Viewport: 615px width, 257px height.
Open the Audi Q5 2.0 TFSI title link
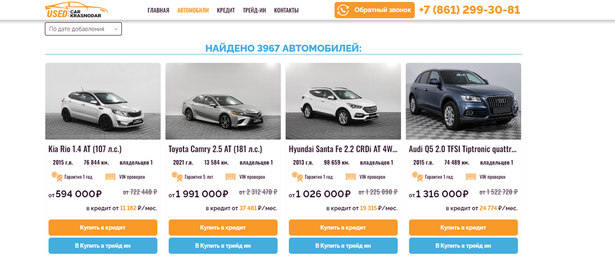[x=463, y=149]
